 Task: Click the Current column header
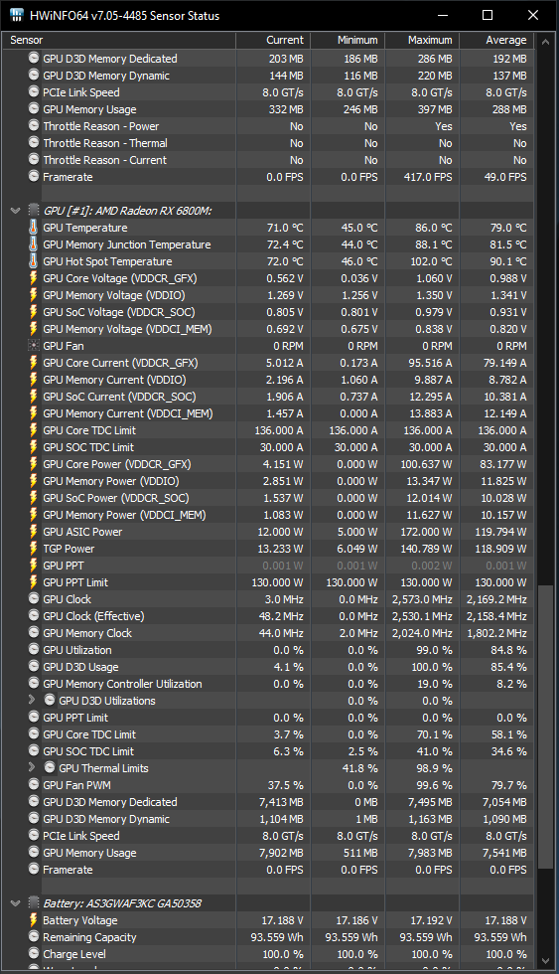coord(273,40)
